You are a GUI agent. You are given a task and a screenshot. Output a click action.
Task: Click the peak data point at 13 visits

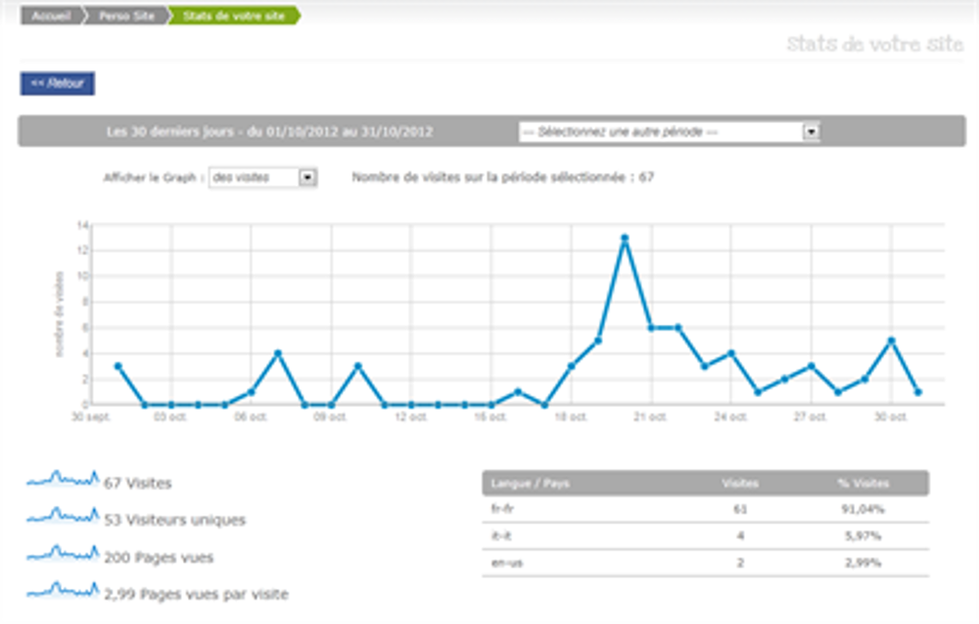[x=624, y=238]
